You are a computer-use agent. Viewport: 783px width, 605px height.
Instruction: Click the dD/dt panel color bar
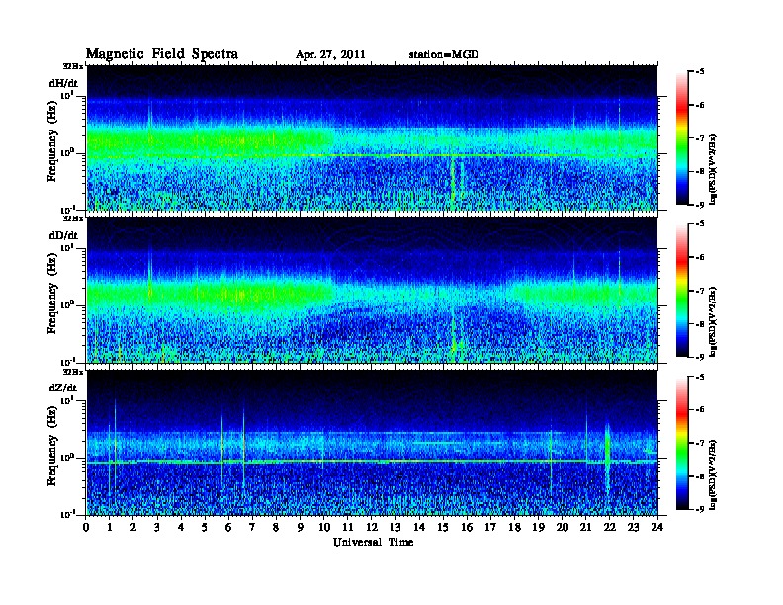click(x=682, y=291)
